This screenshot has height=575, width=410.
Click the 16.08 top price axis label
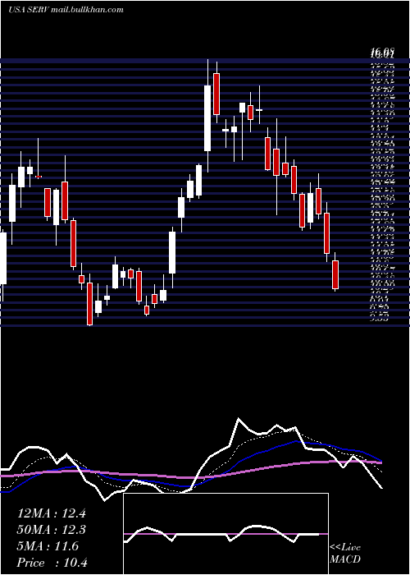coord(382,54)
